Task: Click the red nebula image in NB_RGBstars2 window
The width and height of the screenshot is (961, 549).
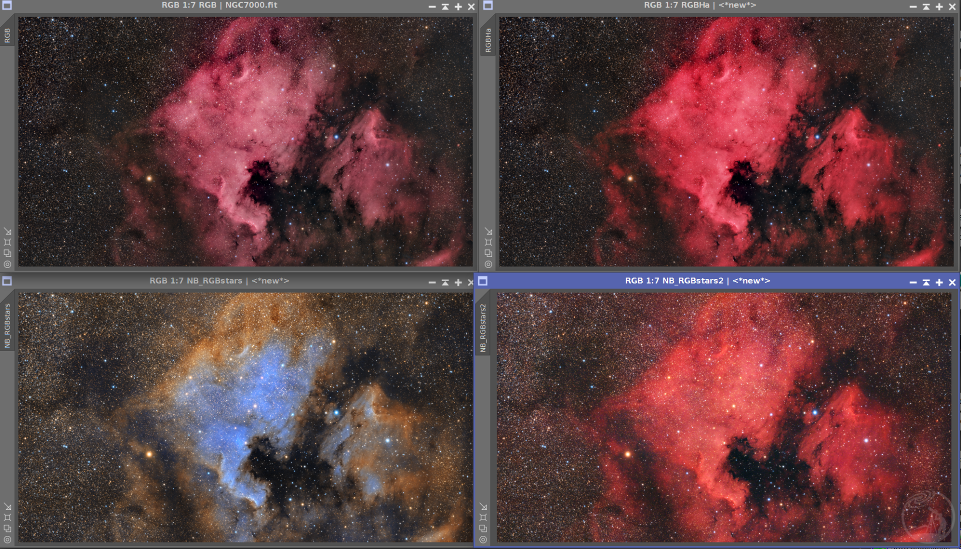Action: tap(724, 417)
